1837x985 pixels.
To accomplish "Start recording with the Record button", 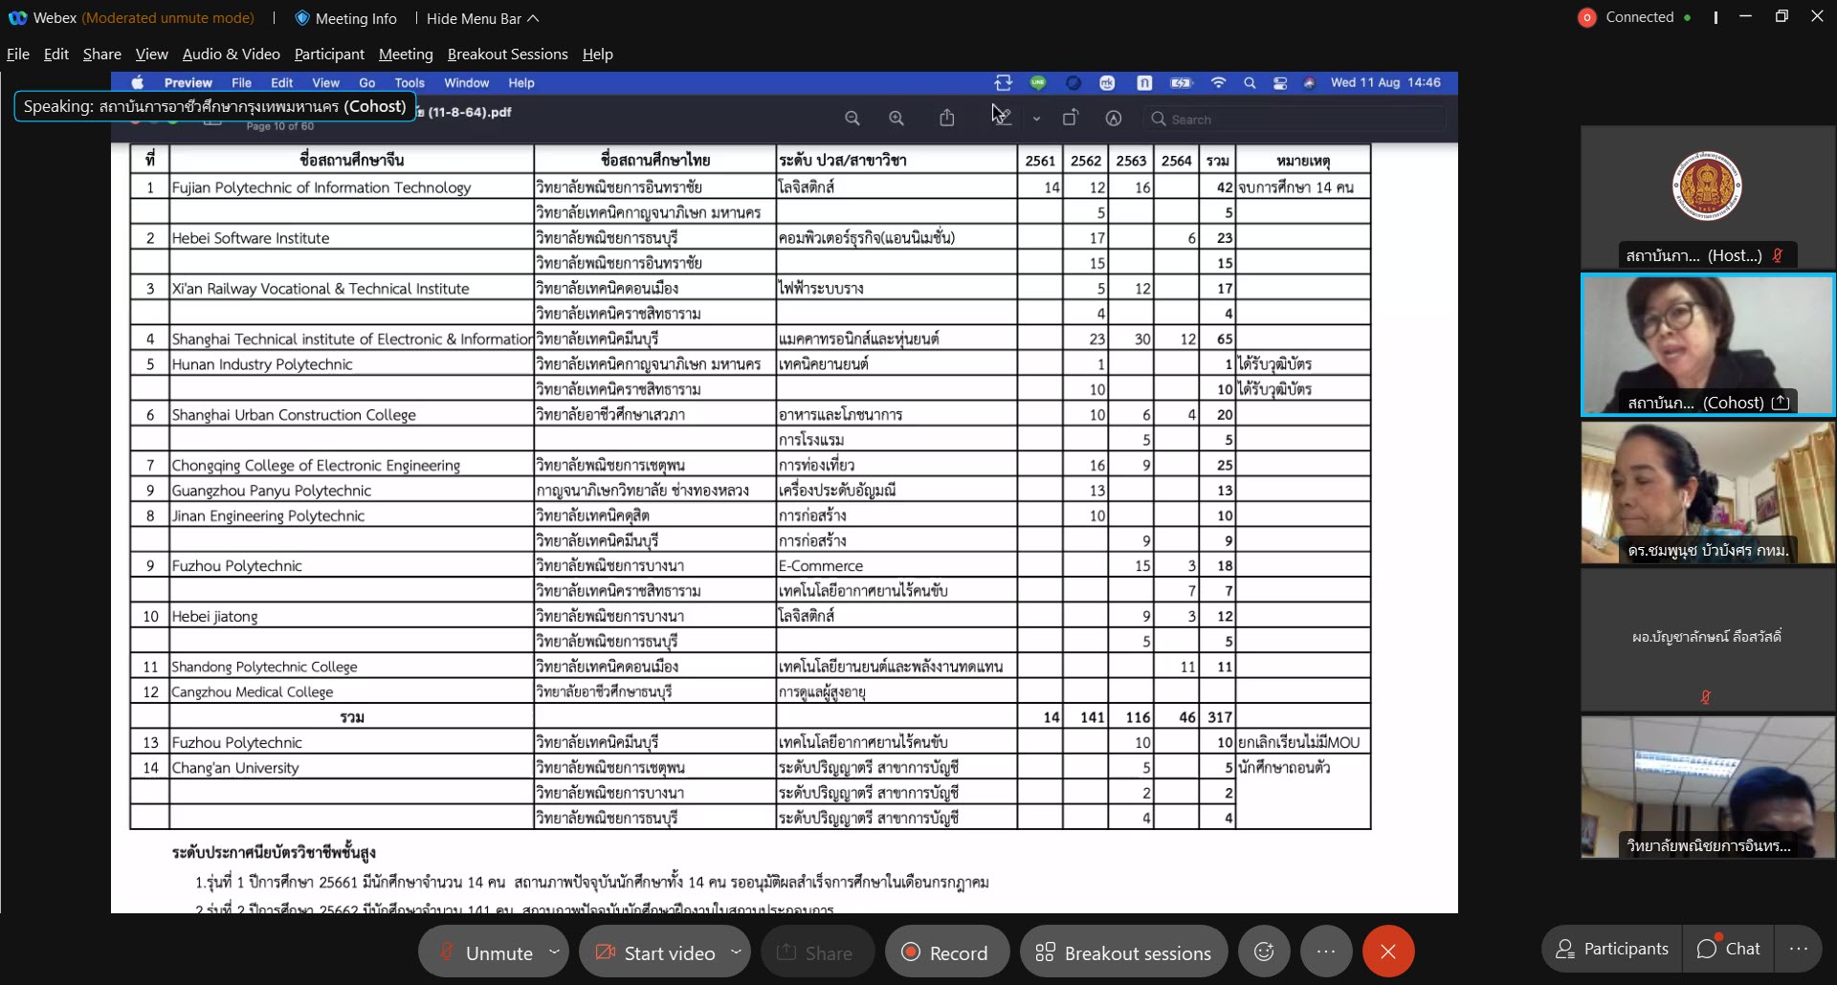I will (x=945, y=952).
